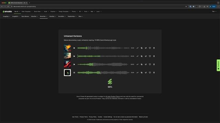
Task: Open the user account menu at top right
Action: pos(214,12)
